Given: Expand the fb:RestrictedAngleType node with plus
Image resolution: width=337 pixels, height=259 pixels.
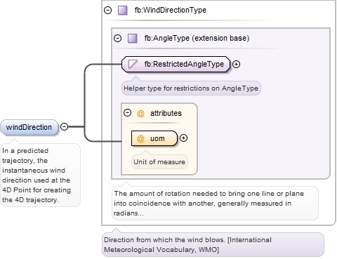Looking at the screenshot, I should tap(237, 64).
